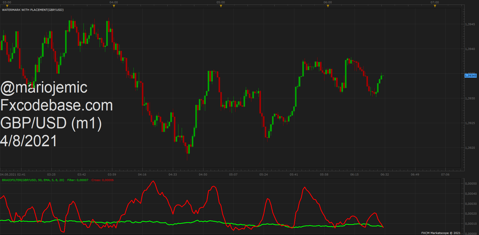Click the 03:59 time axis label

coord(112,174)
